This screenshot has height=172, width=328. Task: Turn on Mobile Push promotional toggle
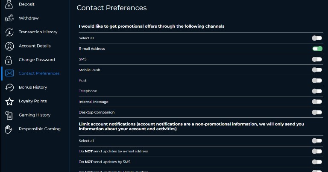[x=317, y=70]
